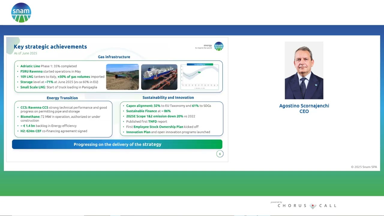Open the FSRU ship photo
The image size is (384, 216).
[159, 77]
